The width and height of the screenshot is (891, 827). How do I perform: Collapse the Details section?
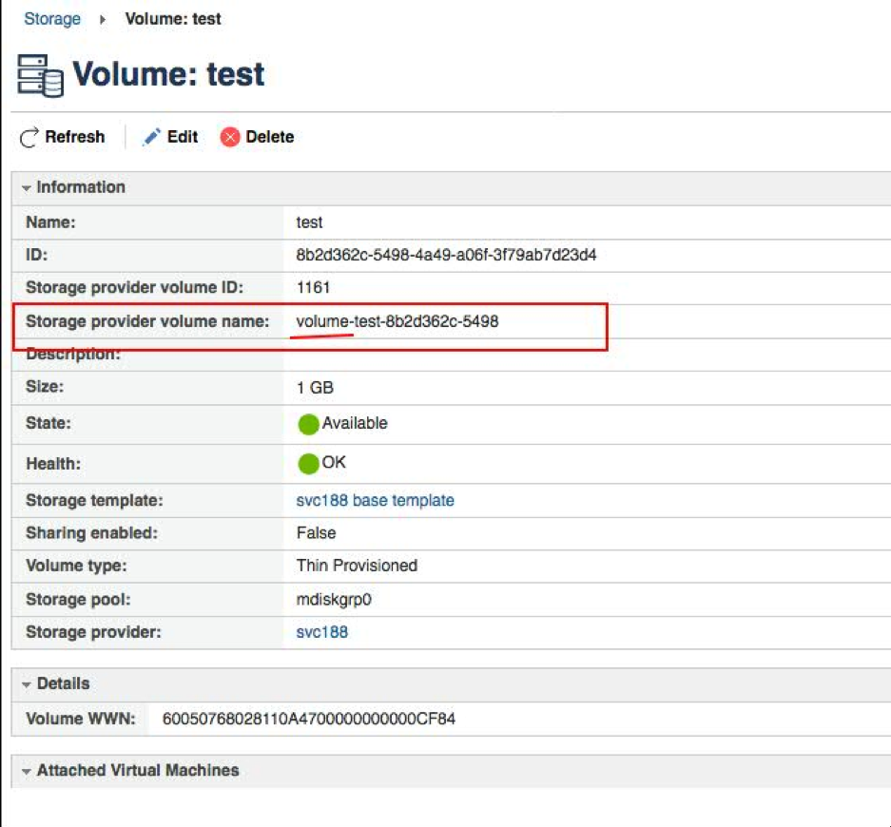click(x=27, y=684)
